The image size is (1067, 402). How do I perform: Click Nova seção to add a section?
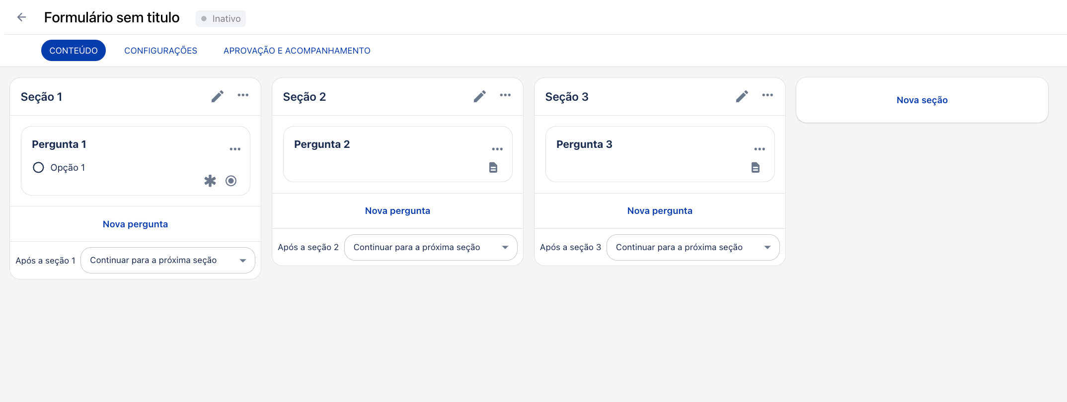[922, 100]
